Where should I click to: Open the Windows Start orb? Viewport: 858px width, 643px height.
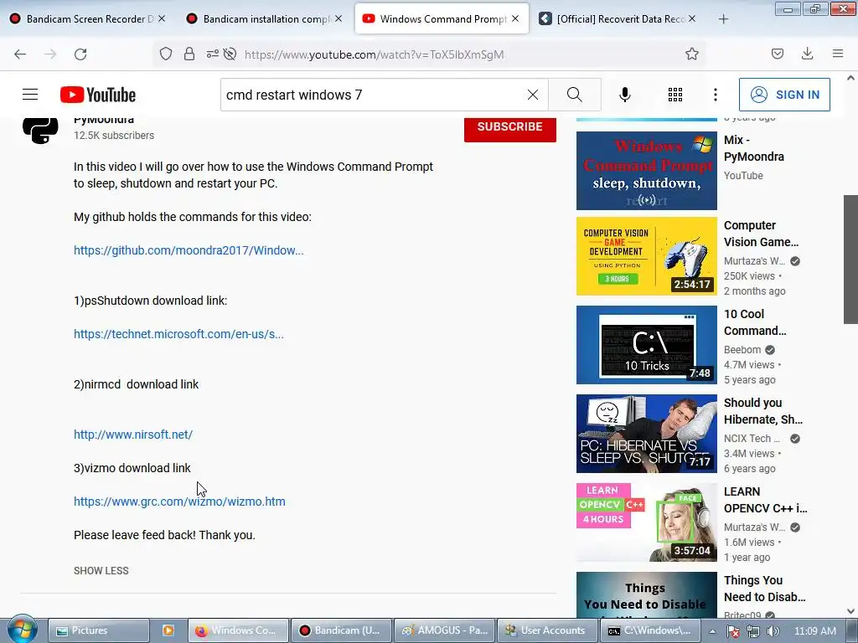click(23, 630)
